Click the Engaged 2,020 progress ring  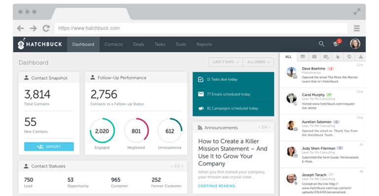102,131
